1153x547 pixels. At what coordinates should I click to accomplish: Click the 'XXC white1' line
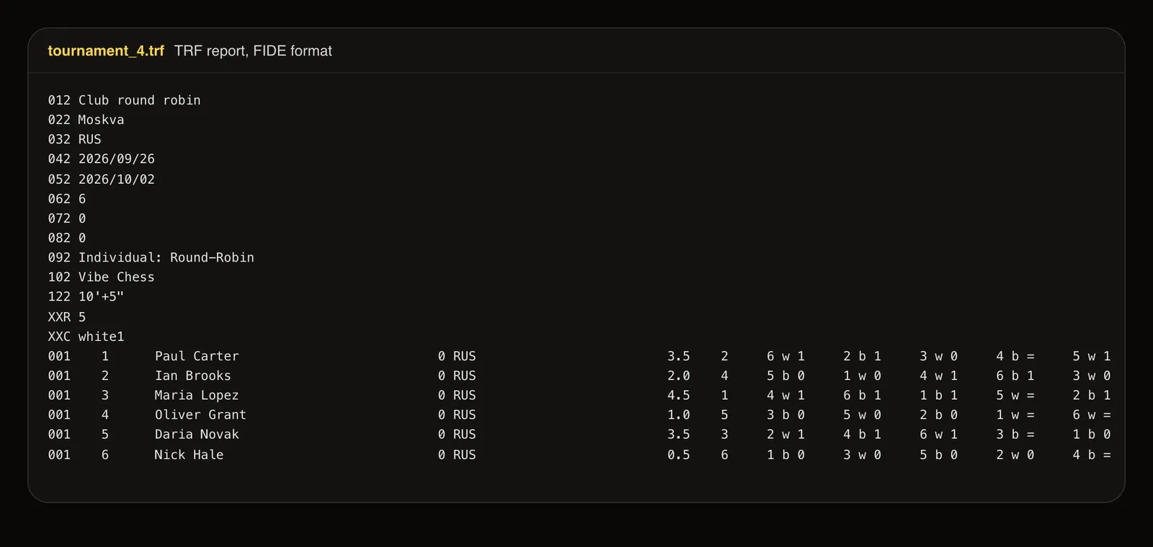point(86,336)
